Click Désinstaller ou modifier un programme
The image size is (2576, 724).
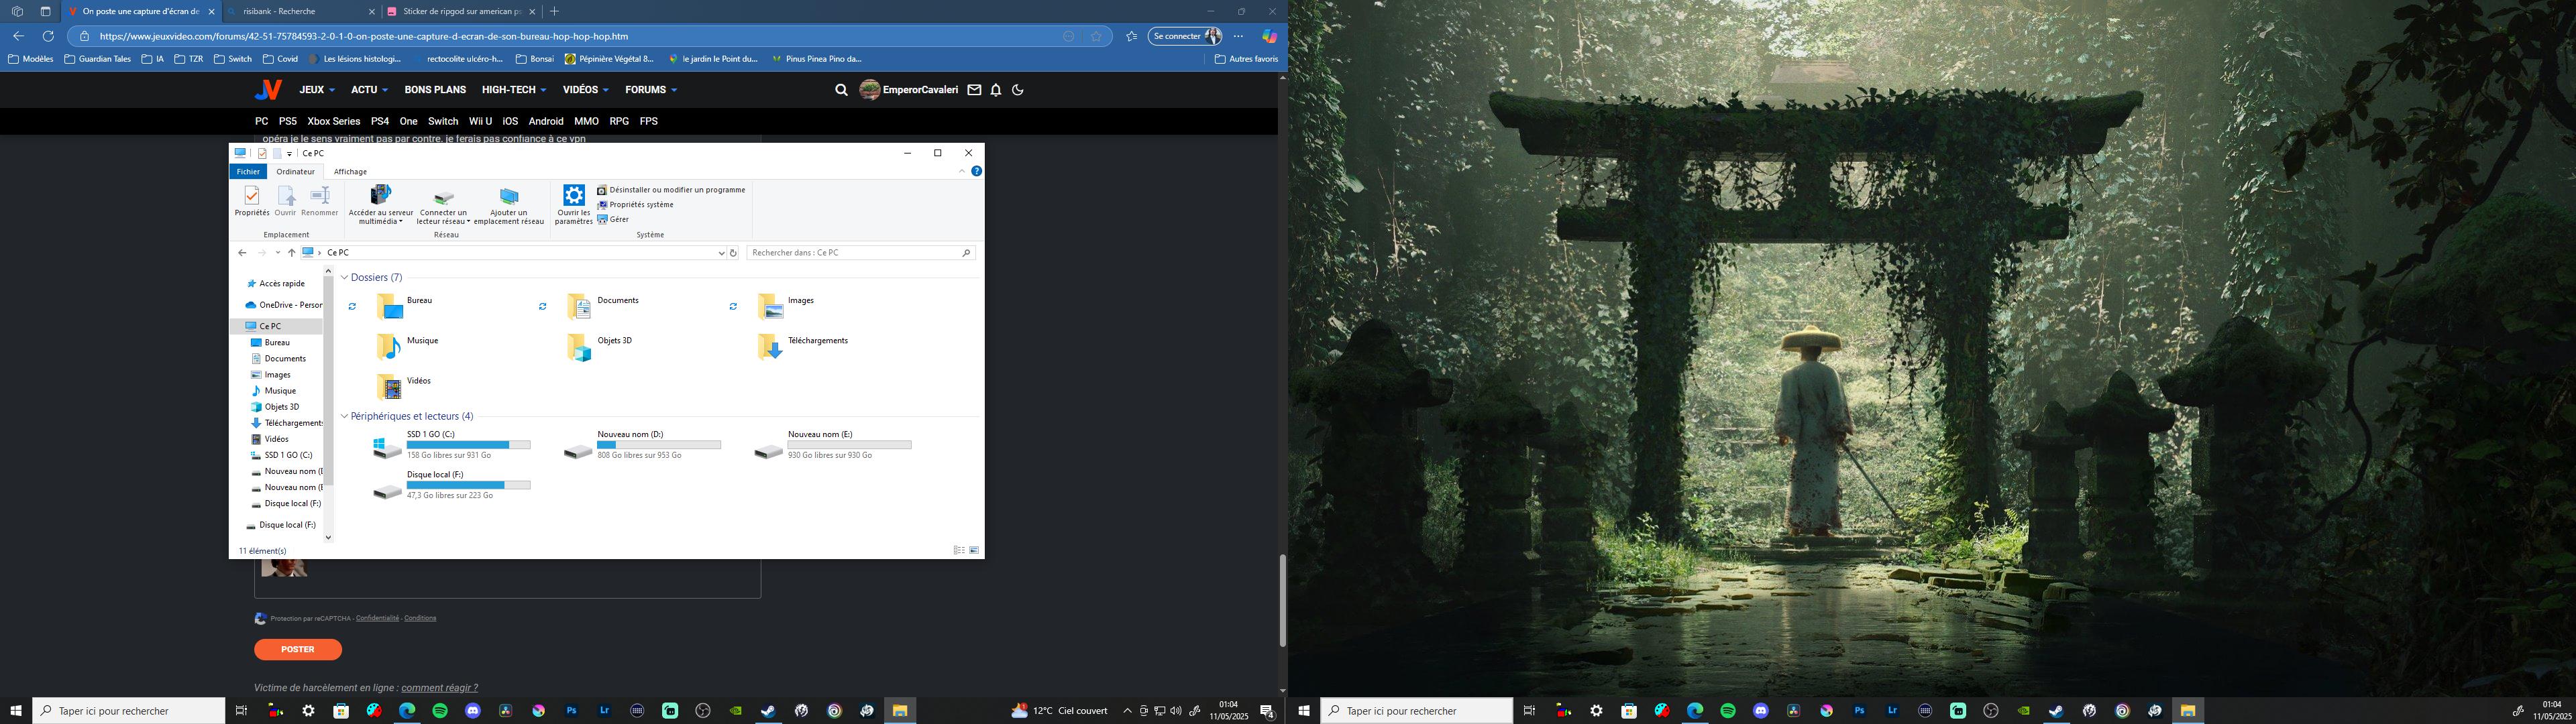click(x=671, y=190)
